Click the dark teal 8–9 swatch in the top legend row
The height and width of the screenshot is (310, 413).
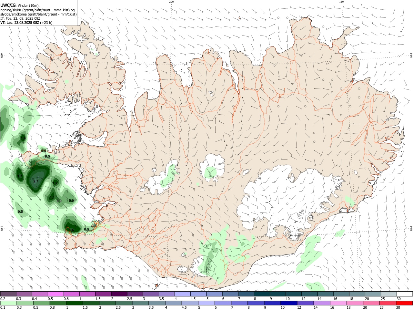262,294
